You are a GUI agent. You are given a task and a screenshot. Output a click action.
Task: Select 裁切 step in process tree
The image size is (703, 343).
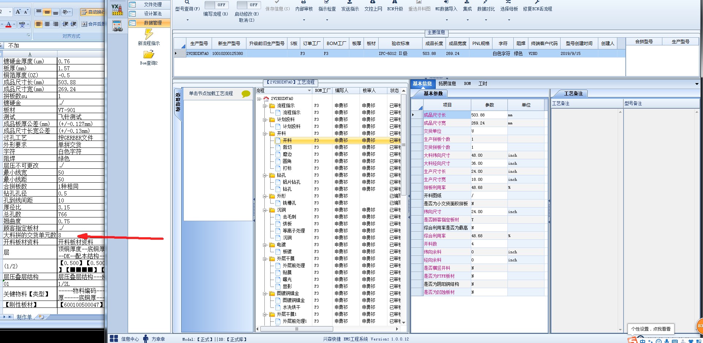pyautogui.click(x=287, y=147)
